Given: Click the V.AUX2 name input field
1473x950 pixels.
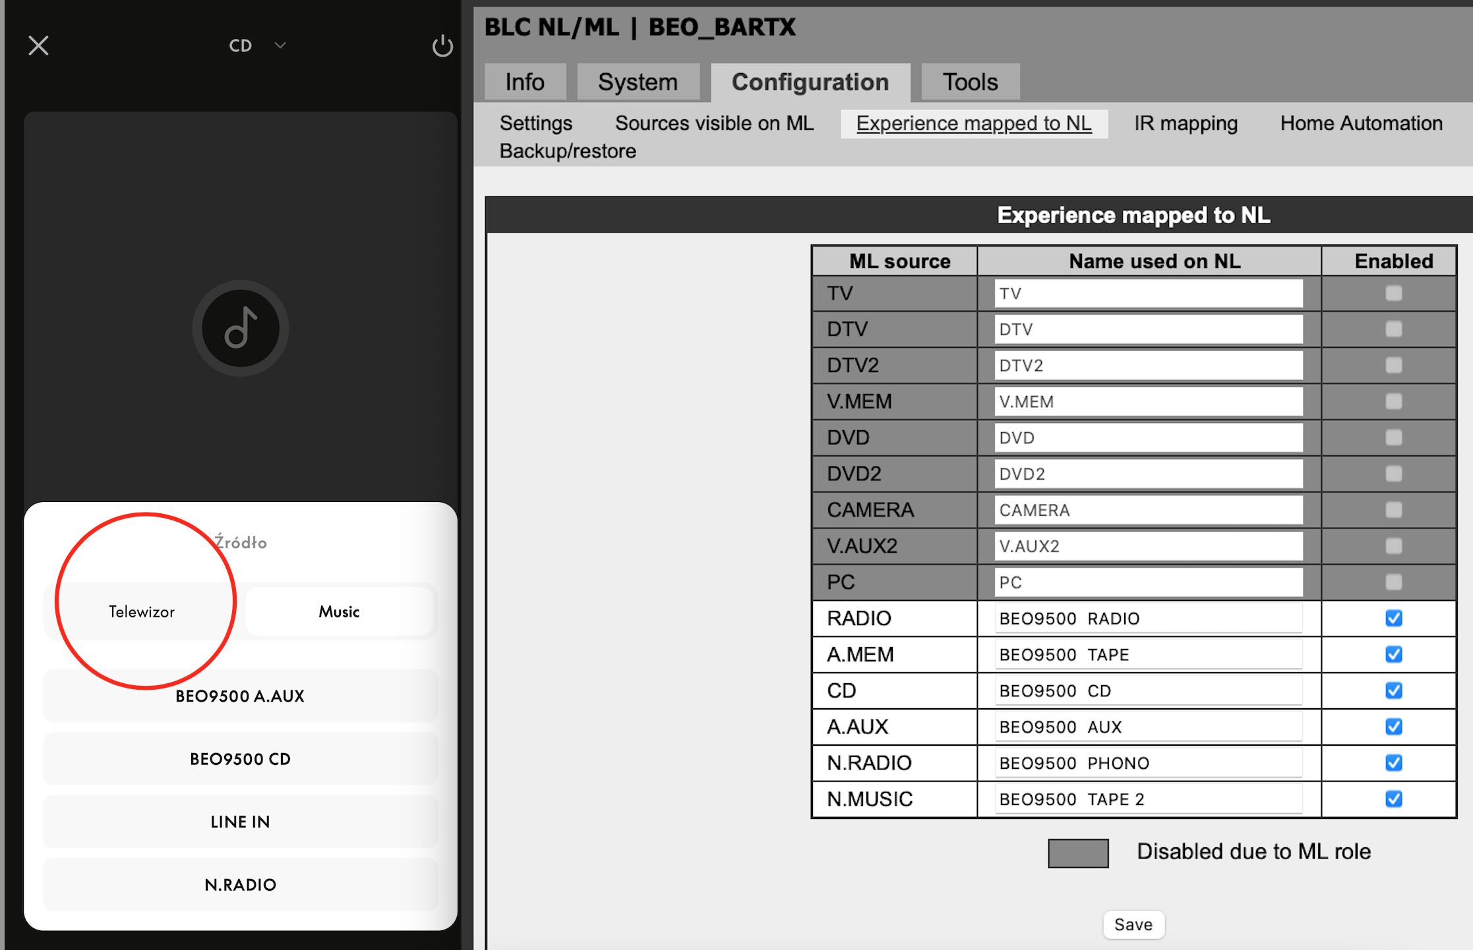Looking at the screenshot, I should point(1149,546).
